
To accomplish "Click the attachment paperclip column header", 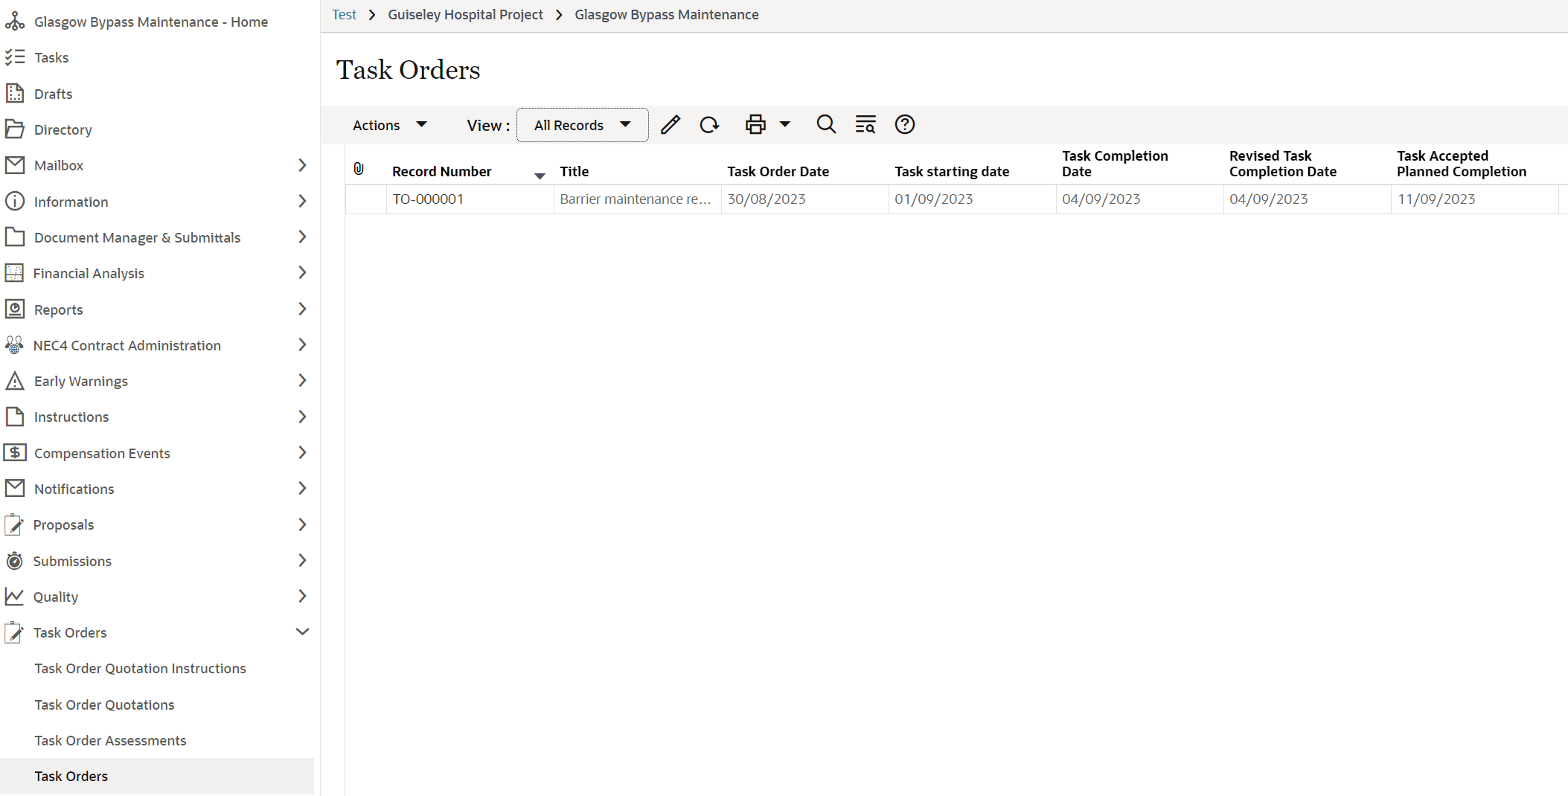I will click(x=359, y=169).
